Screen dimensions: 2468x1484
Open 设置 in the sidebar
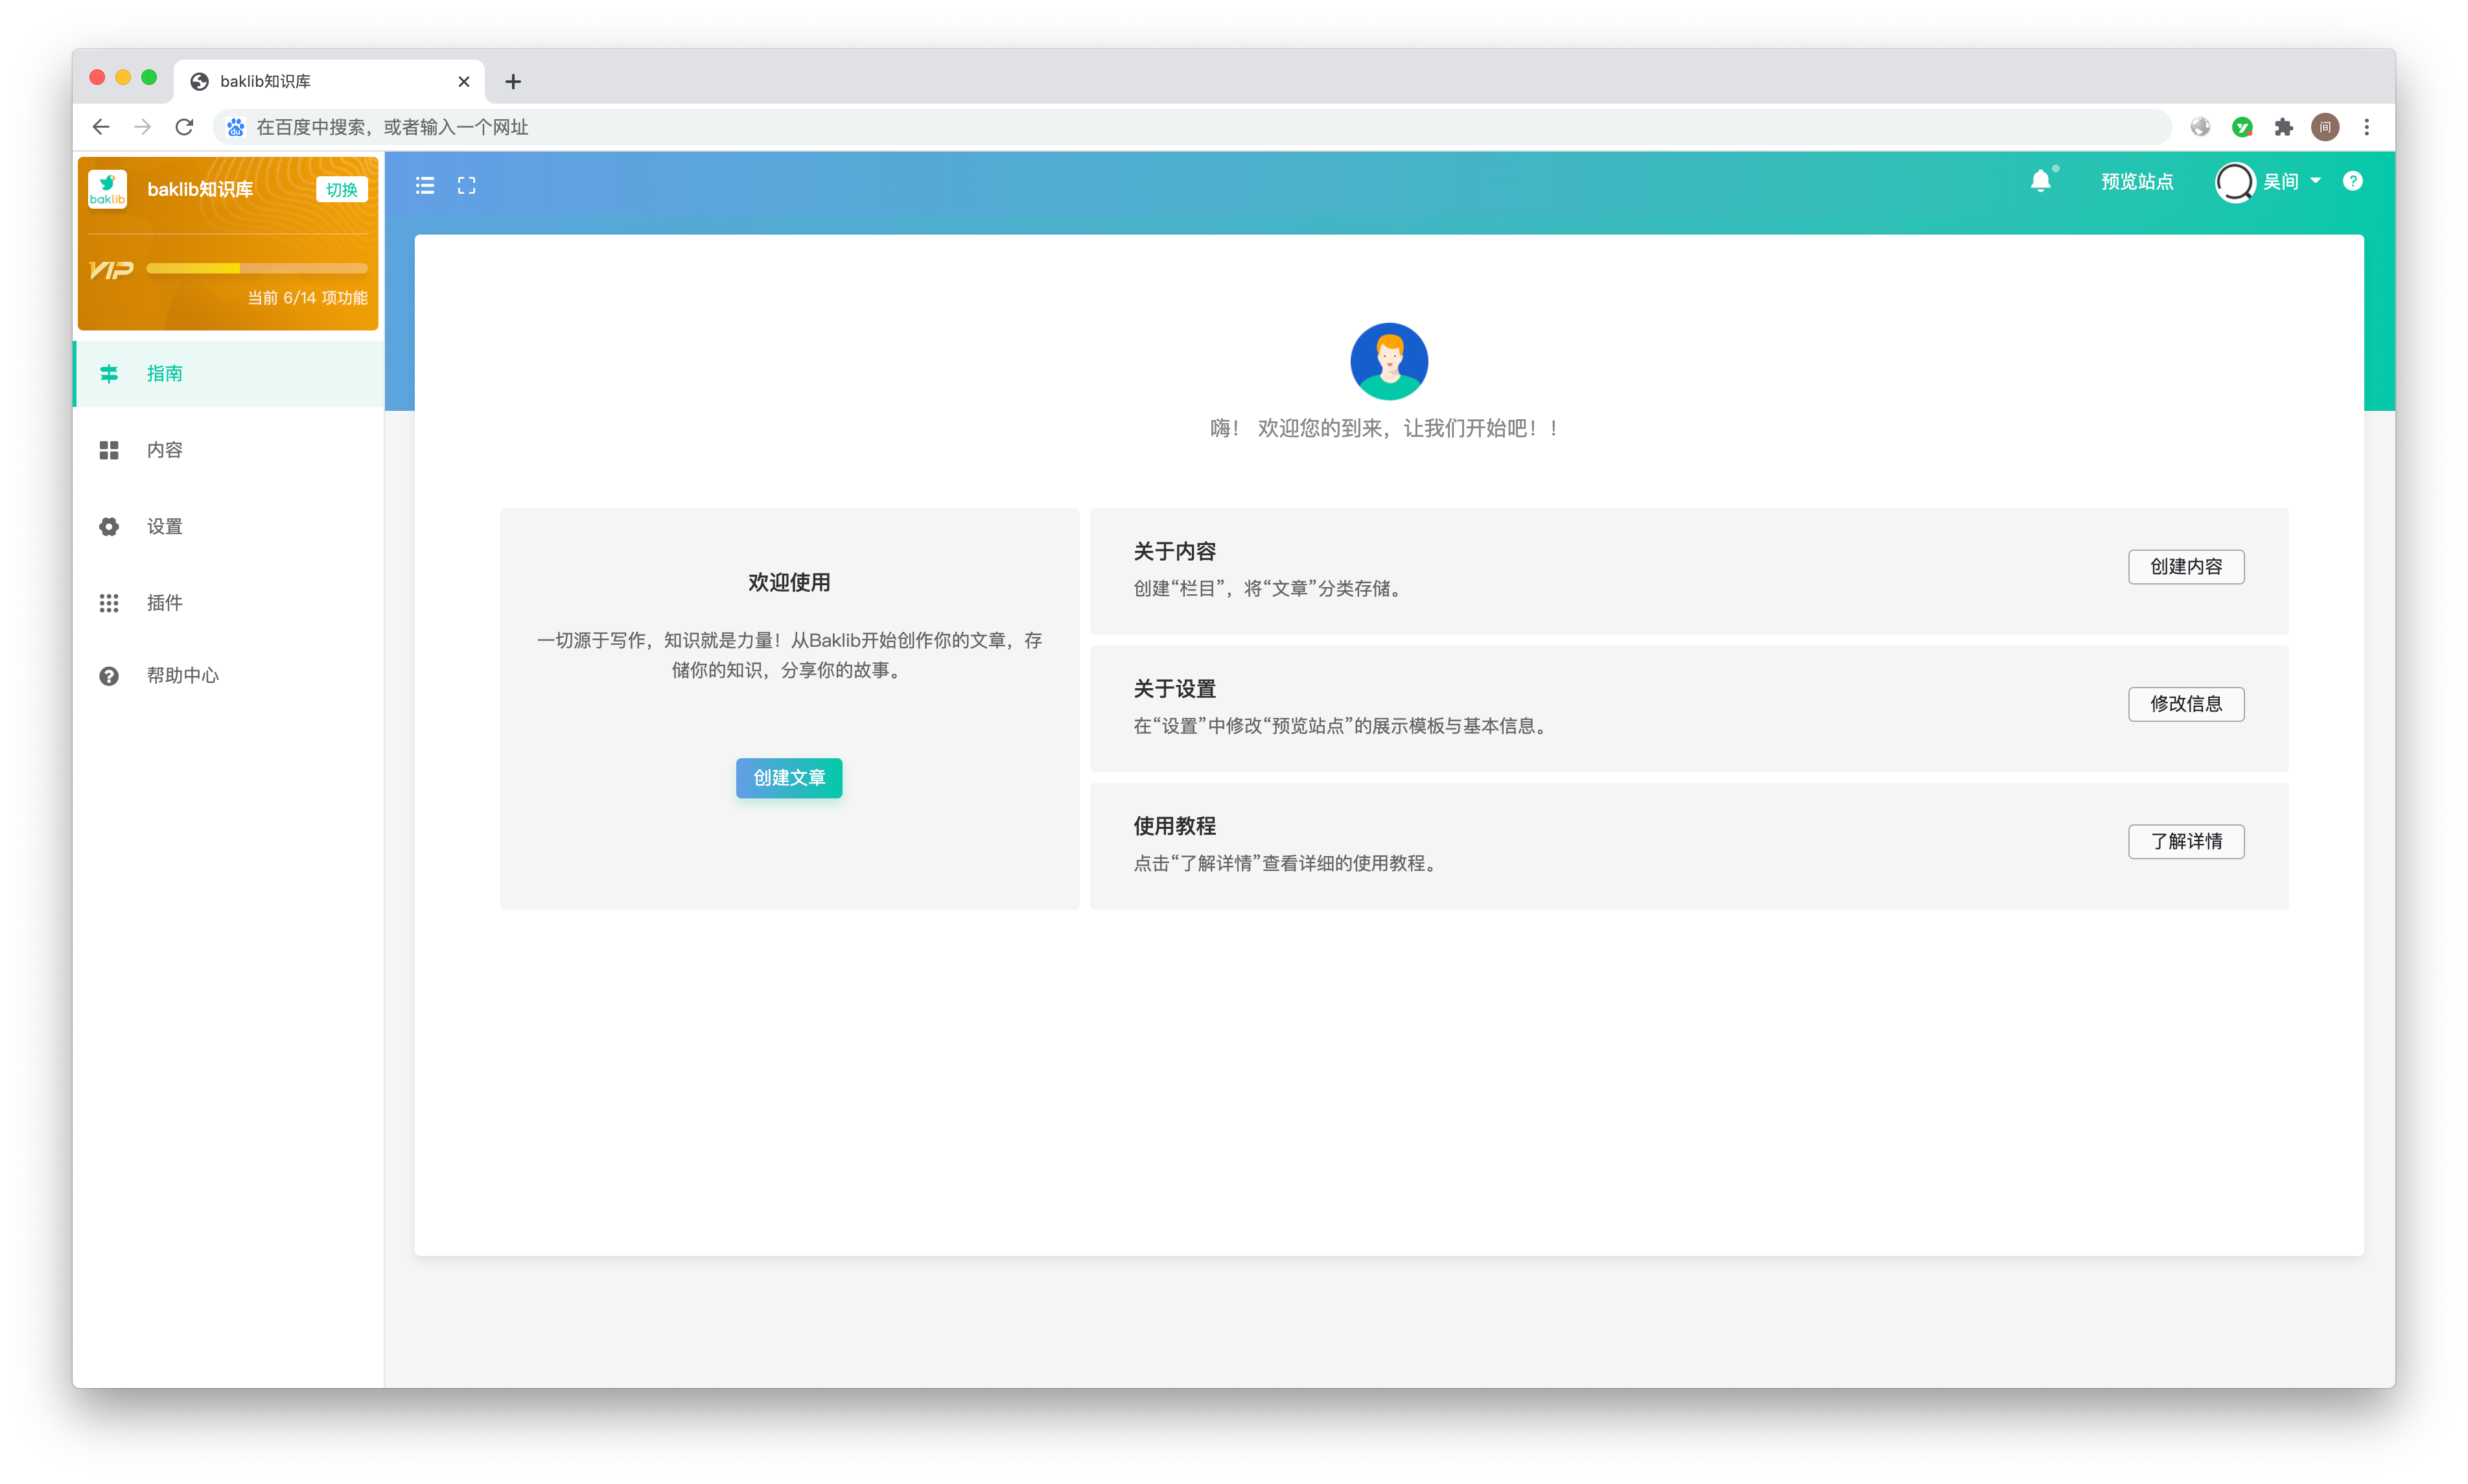(165, 527)
